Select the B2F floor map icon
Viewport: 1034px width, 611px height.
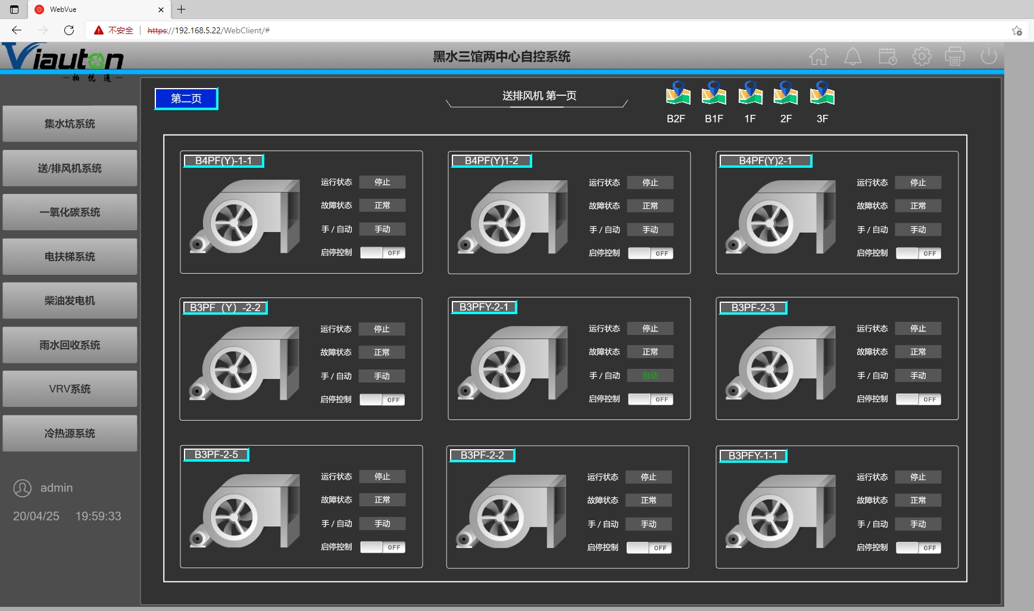[677, 94]
